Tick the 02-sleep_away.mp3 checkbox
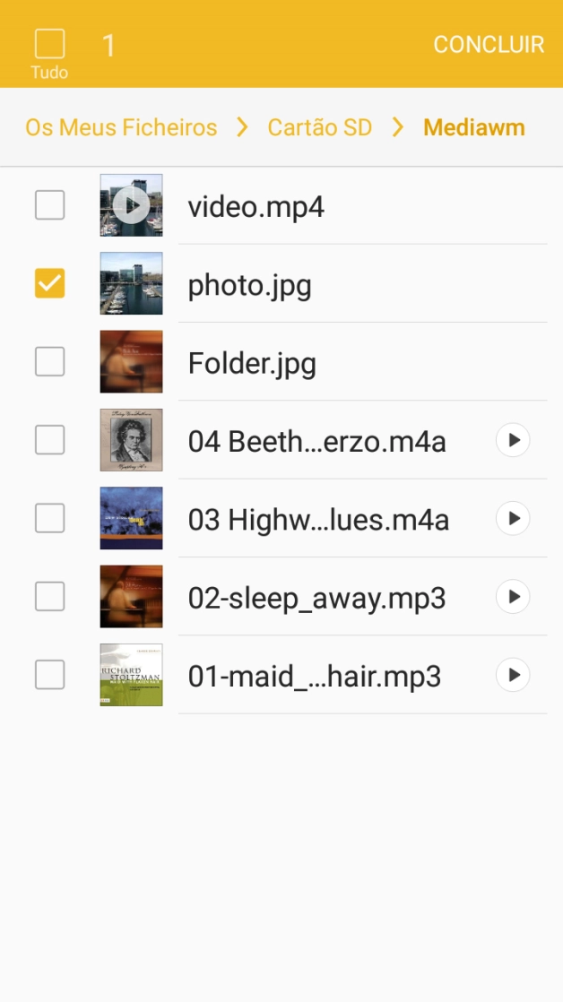Screen dimensions: 563x1002 (49, 597)
